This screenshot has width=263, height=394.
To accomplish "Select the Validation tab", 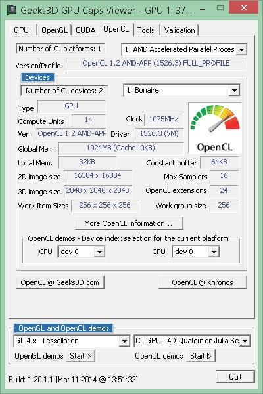I will click(179, 30).
